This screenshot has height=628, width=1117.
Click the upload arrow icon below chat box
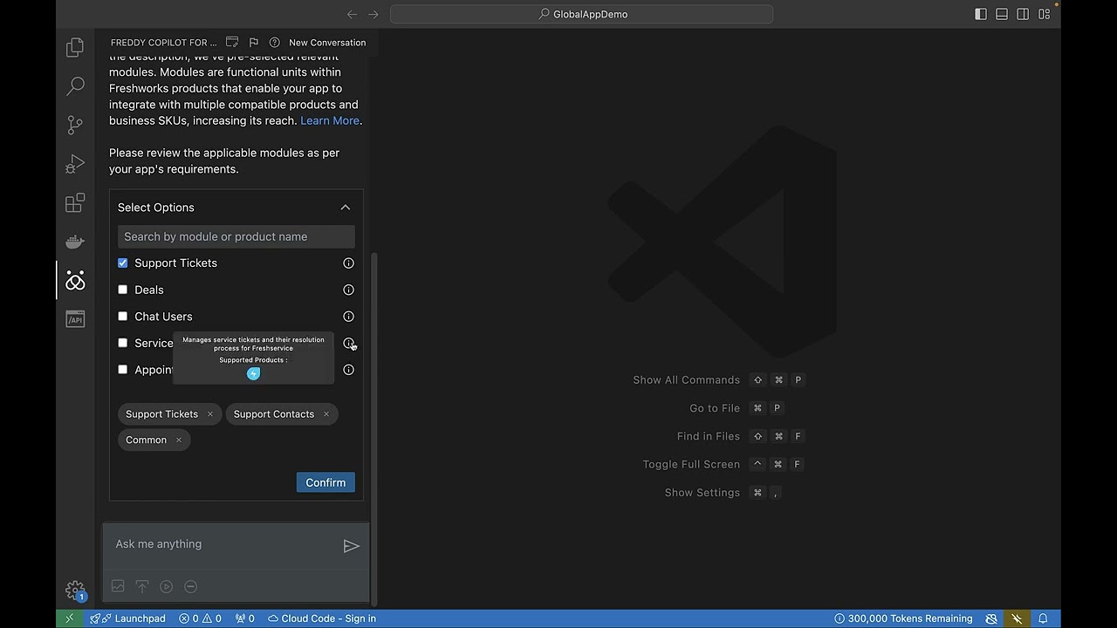coord(142,587)
